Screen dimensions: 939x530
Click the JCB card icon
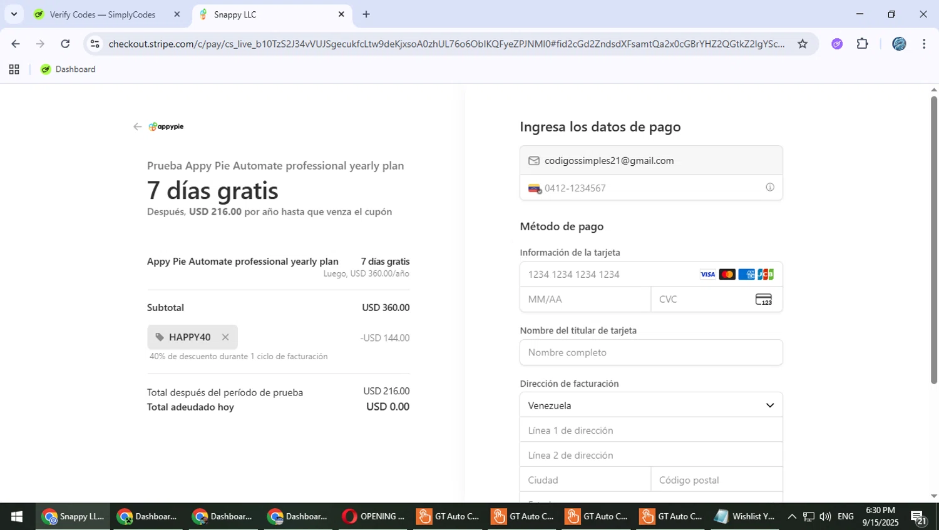pyautogui.click(x=766, y=274)
